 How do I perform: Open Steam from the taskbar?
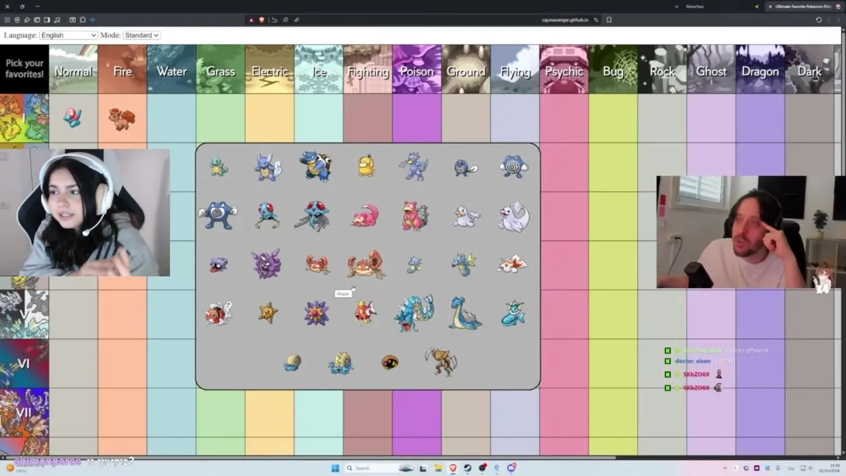tap(467, 468)
